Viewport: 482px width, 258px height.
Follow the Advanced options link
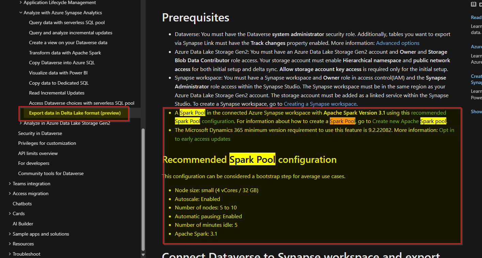pos(398,43)
